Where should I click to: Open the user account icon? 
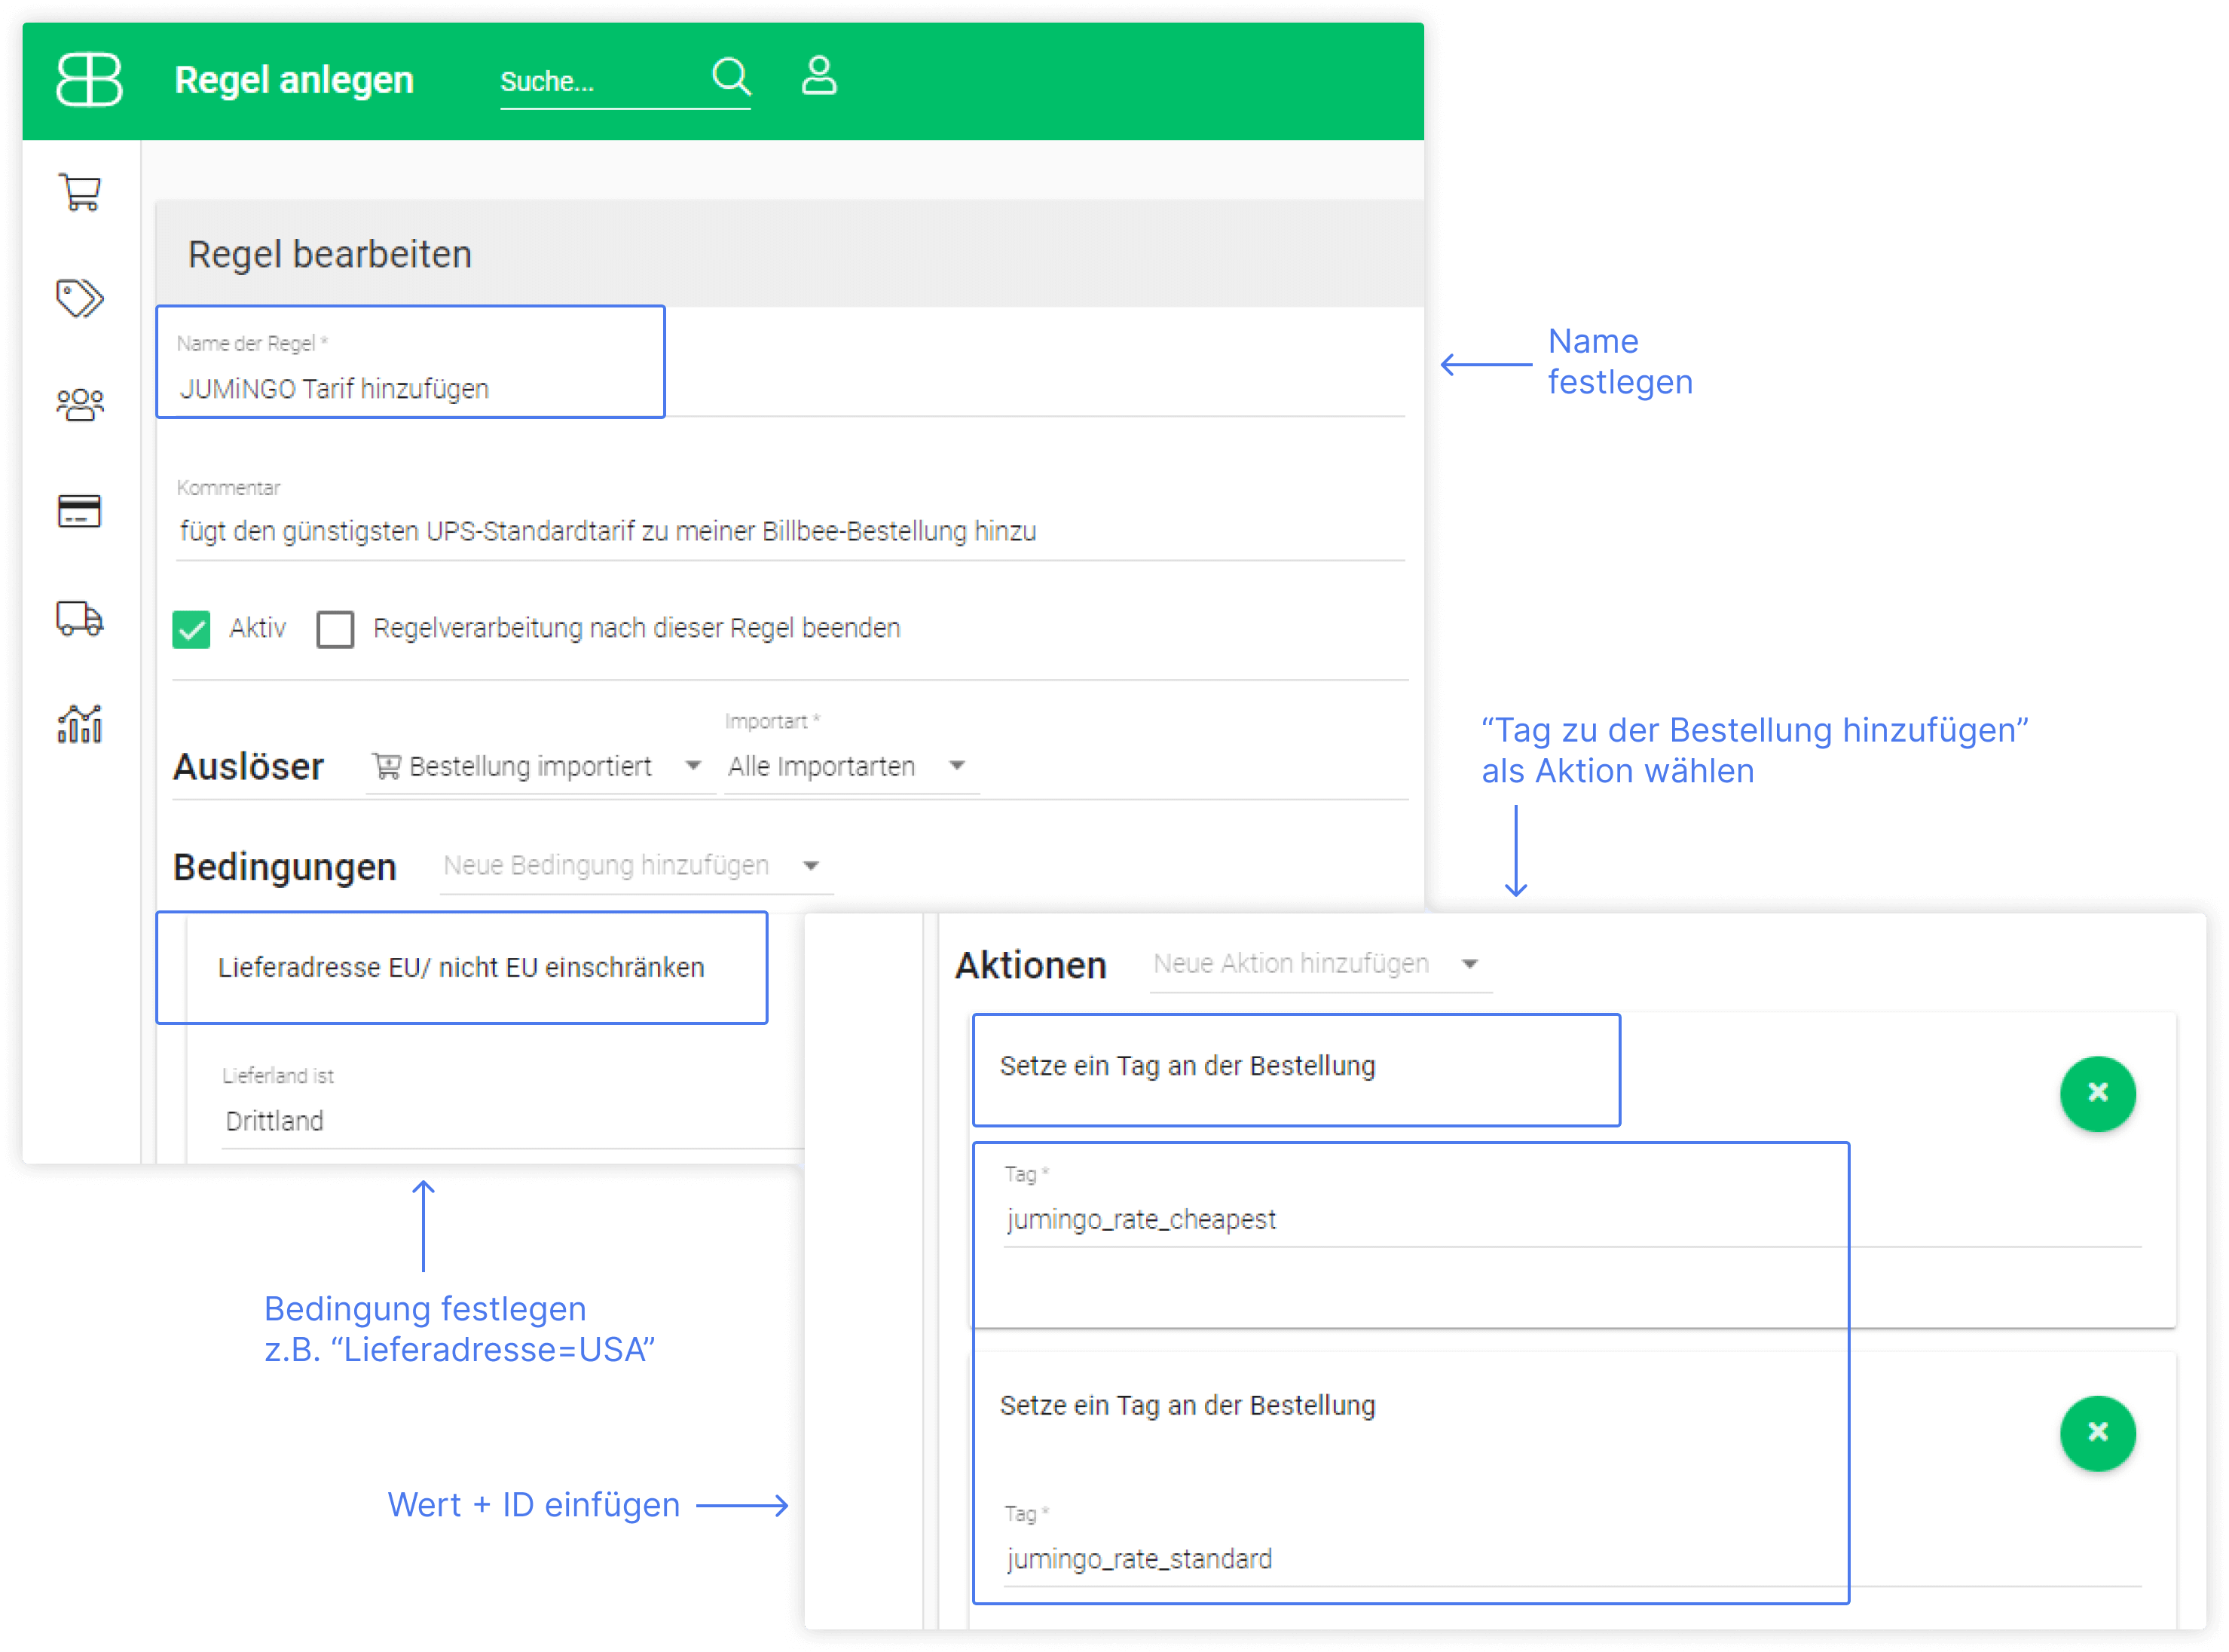coord(818,76)
